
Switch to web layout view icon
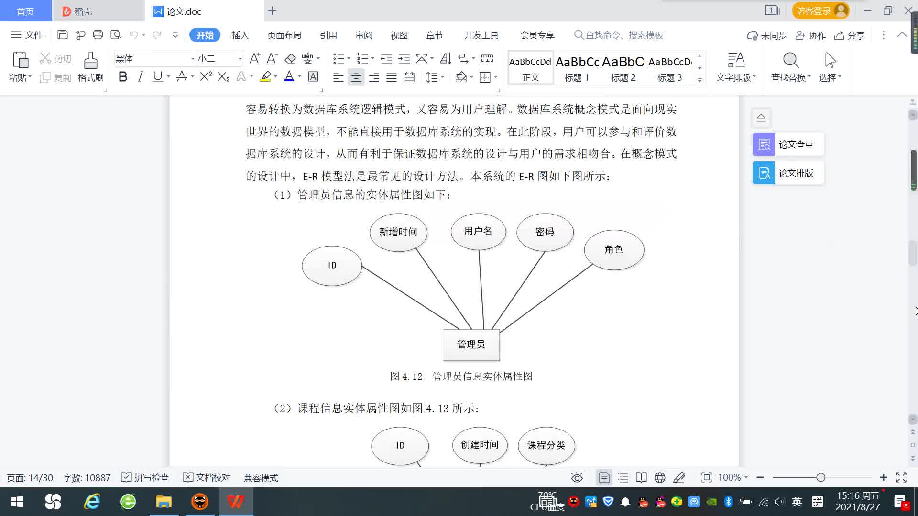[x=660, y=477]
